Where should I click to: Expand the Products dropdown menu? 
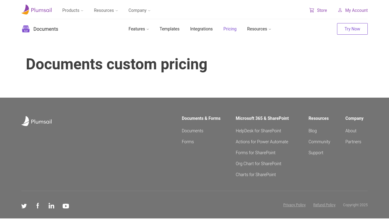click(73, 10)
